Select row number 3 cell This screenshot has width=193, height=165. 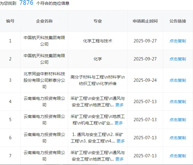point(10,80)
